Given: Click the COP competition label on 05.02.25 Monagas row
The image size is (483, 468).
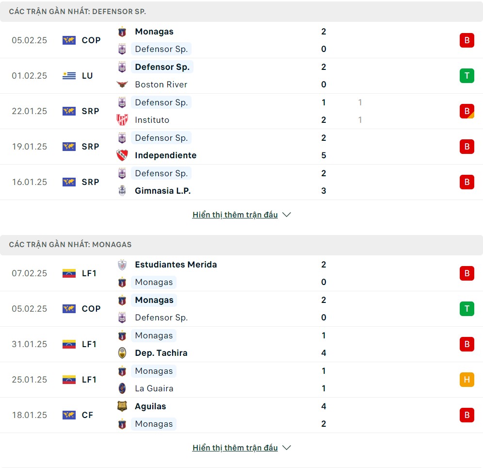Looking at the screenshot, I should click(91, 309).
